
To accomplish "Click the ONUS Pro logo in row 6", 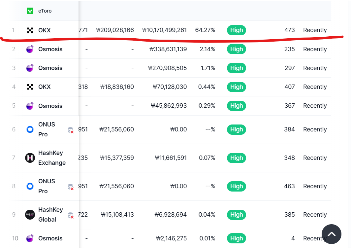I will click(30, 129).
